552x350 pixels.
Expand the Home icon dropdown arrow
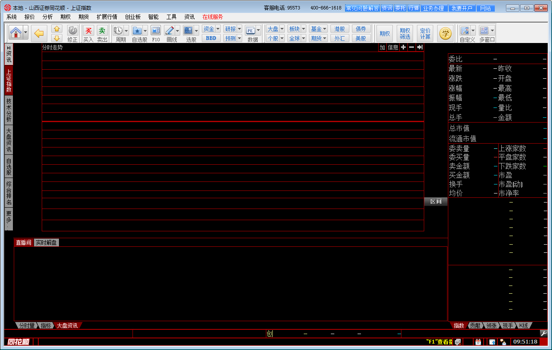[x=26, y=33]
